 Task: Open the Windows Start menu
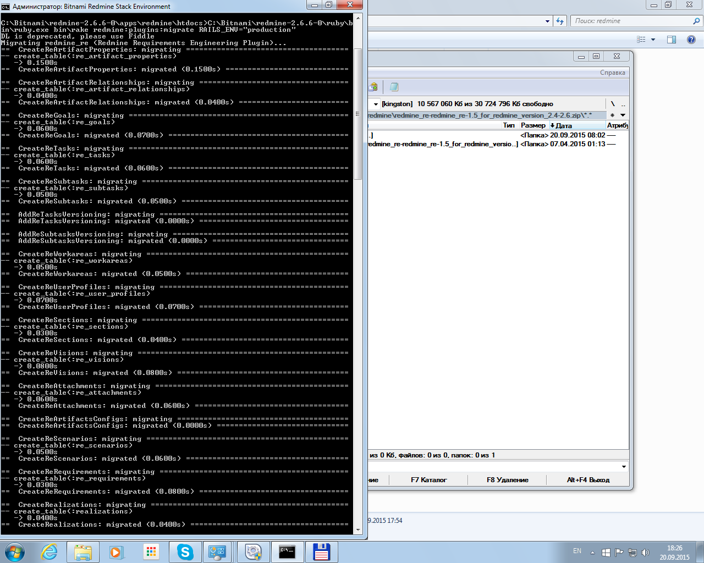(15, 552)
